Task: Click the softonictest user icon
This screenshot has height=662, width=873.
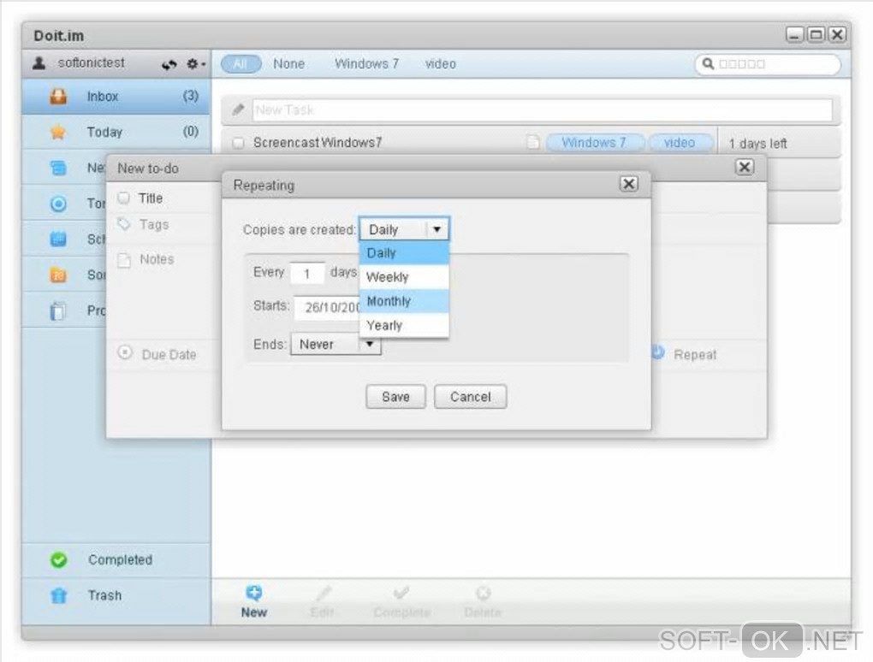Action: [x=39, y=62]
